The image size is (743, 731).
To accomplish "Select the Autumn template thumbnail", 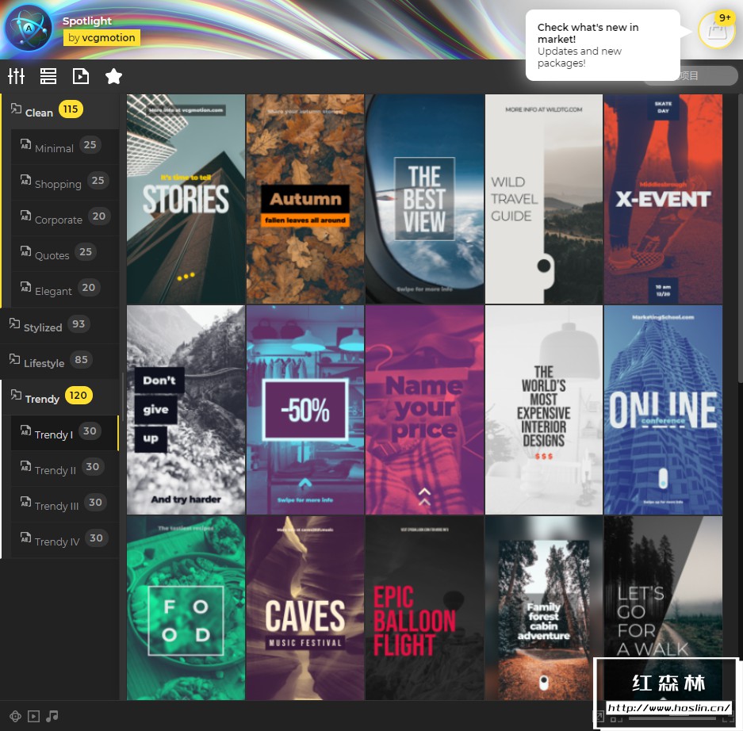I will (x=305, y=199).
